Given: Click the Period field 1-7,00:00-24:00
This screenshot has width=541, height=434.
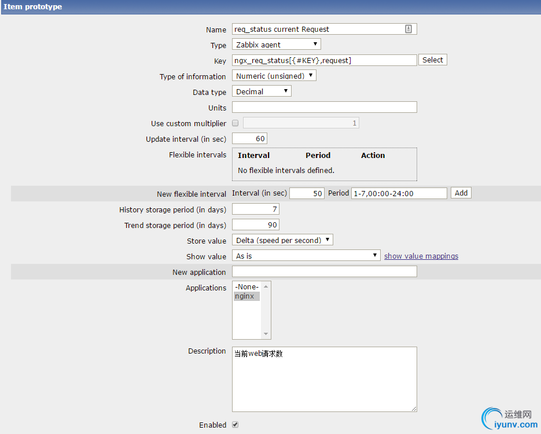Looking at the screenshot, I should (399, 193).
